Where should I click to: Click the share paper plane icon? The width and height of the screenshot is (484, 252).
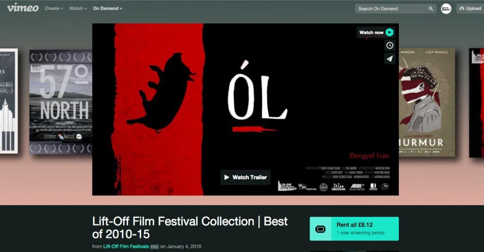click(x=389, y=59)
